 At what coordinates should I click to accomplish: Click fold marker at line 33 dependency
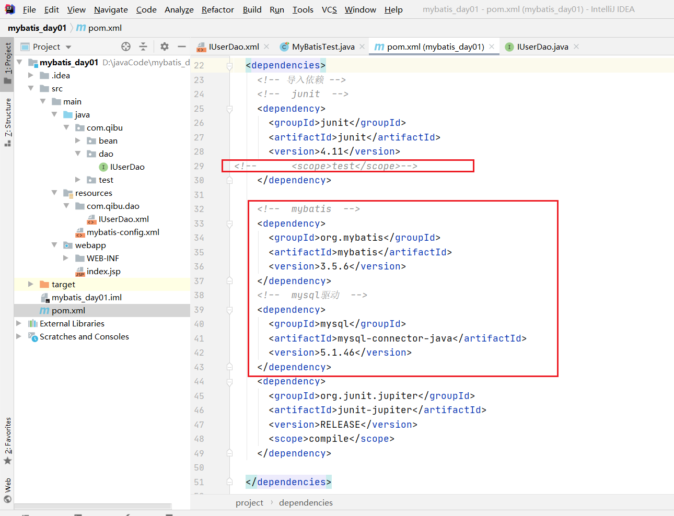(x=229, y=224)
